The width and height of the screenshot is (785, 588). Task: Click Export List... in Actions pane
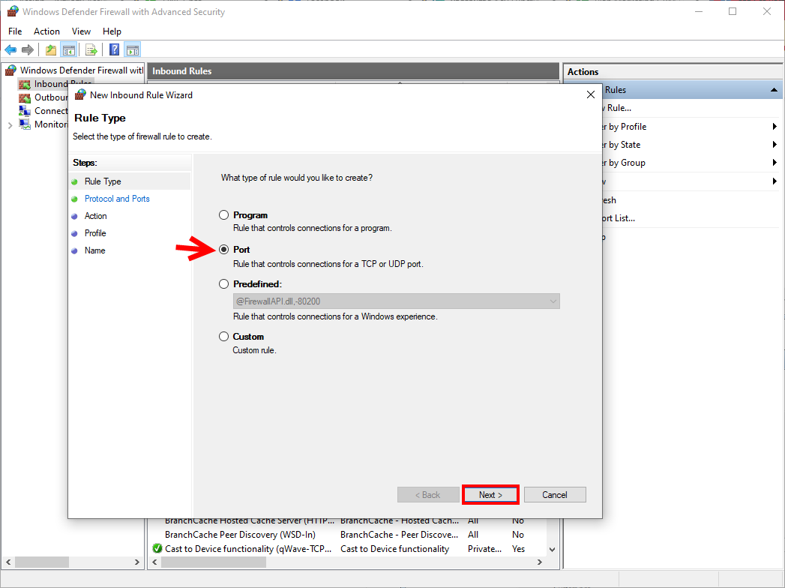coord(619,218)
